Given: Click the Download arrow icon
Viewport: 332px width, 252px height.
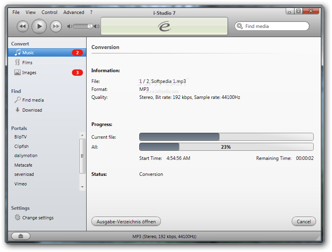Looking at the screenshot, I should click(18, 110).
